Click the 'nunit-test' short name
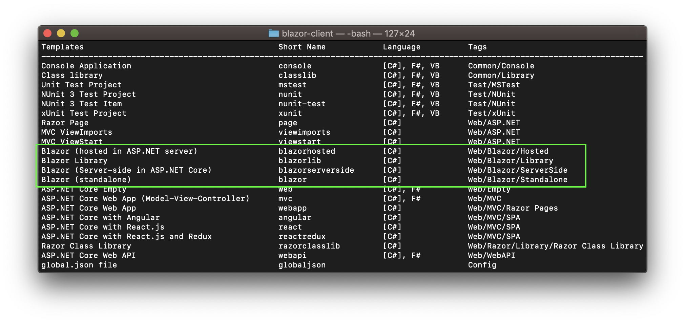Image resolution: width=685 pixels, height=323 pixels. [x=302, y=104]
